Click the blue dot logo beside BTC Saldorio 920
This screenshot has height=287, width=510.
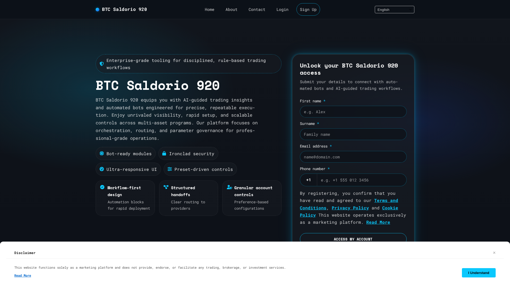[97, 10]
